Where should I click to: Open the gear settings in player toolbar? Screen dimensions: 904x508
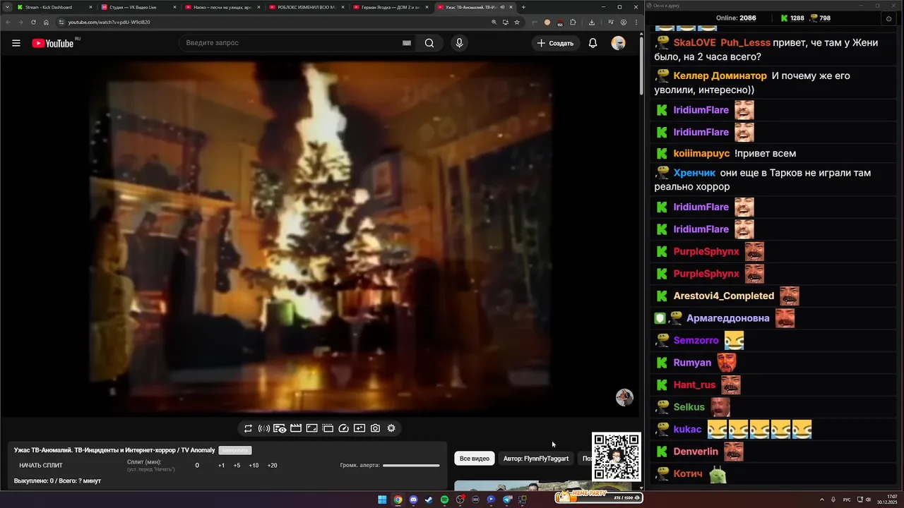click(x=391, y=428)
